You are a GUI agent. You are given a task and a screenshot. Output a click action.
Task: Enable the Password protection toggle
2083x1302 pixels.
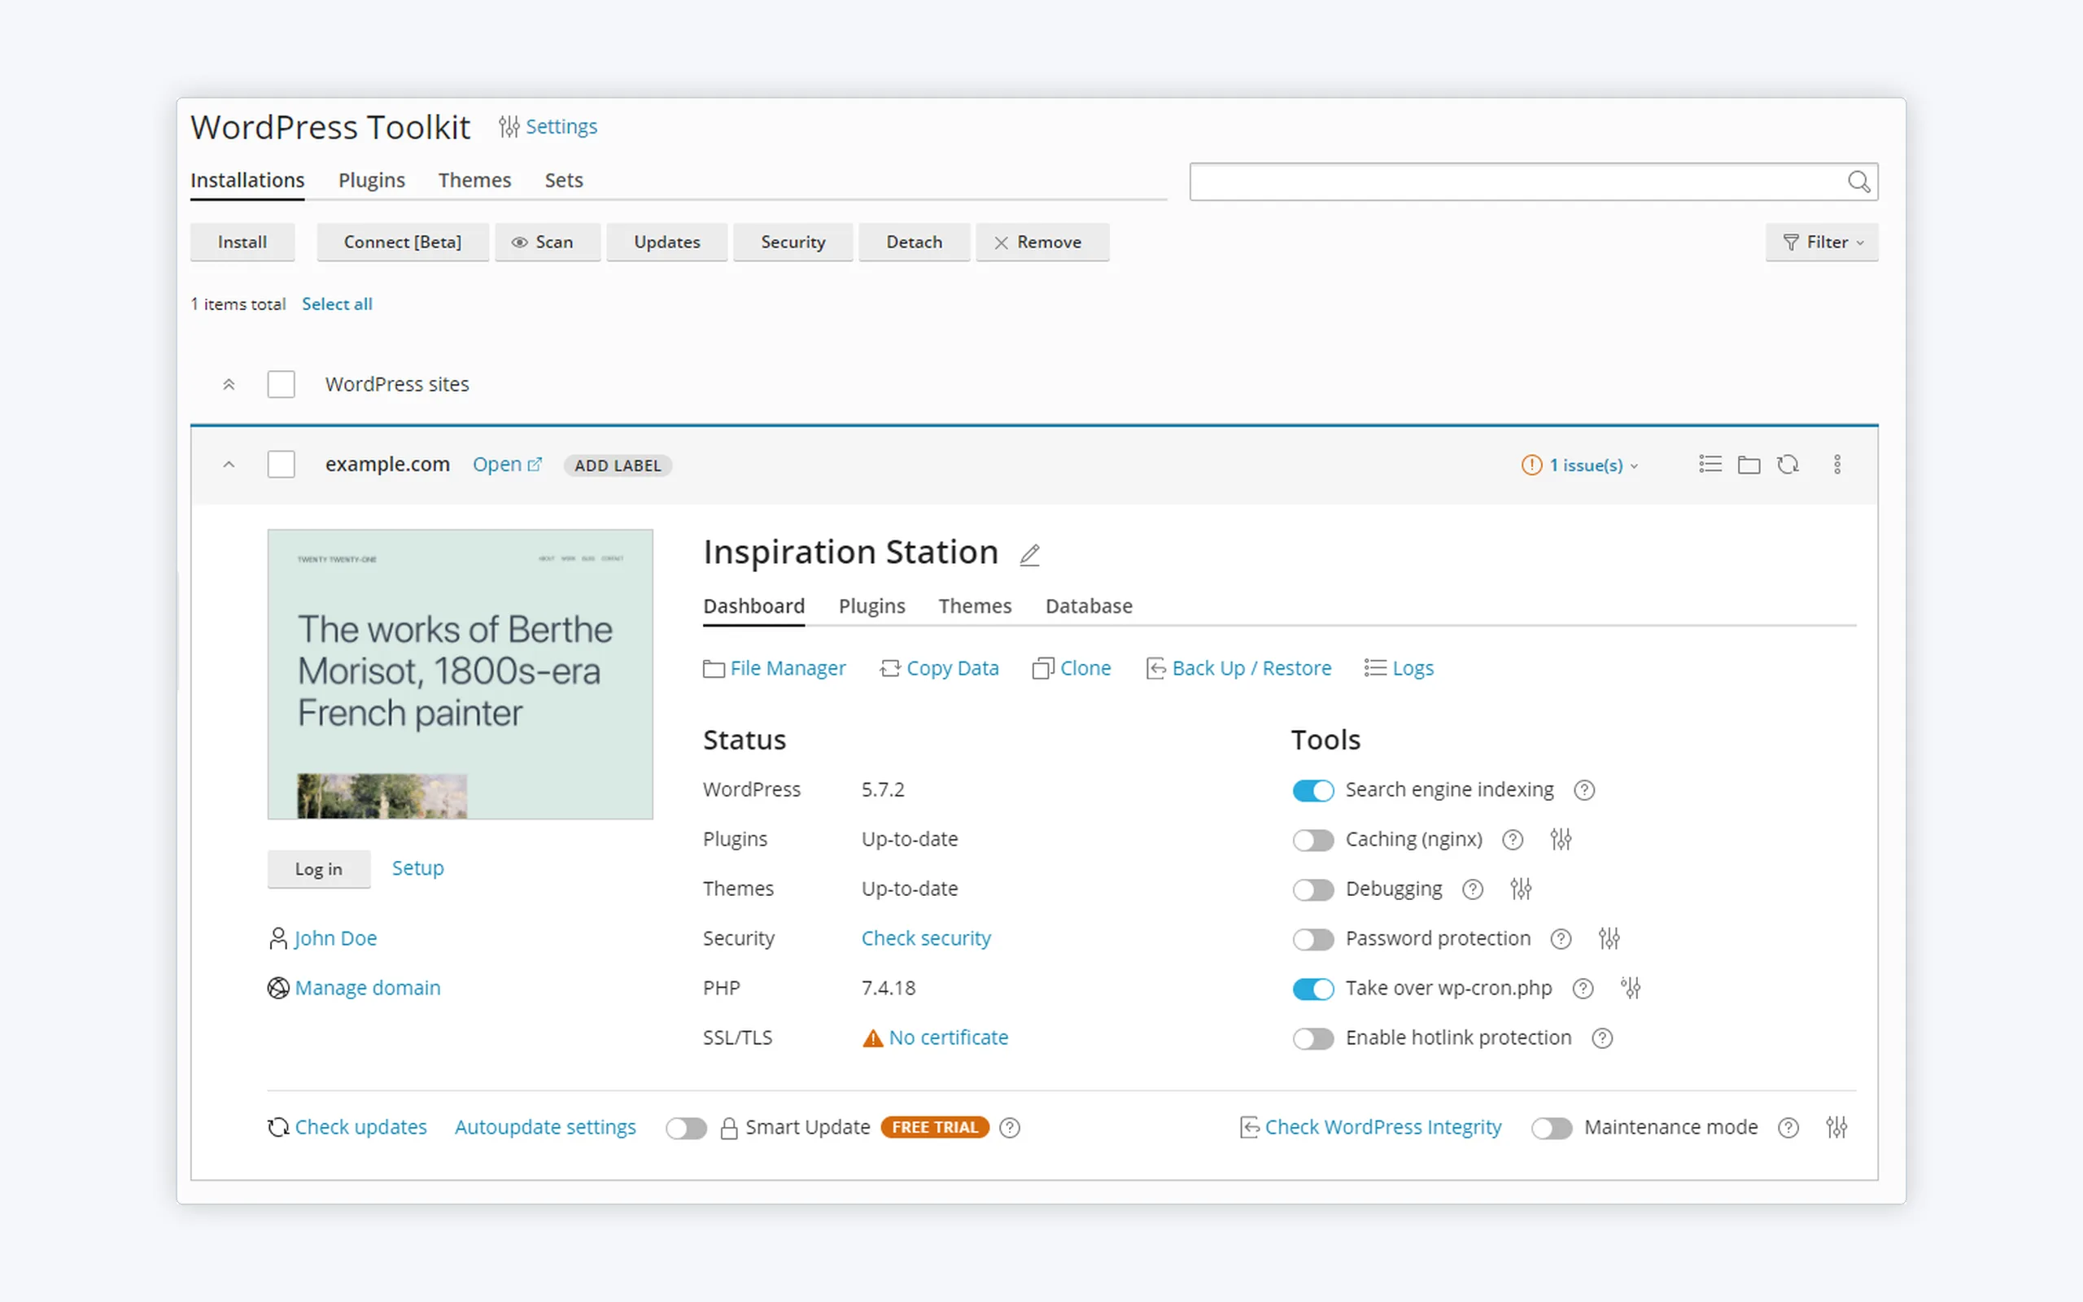pyautogui.click(x=1312, y=939)
